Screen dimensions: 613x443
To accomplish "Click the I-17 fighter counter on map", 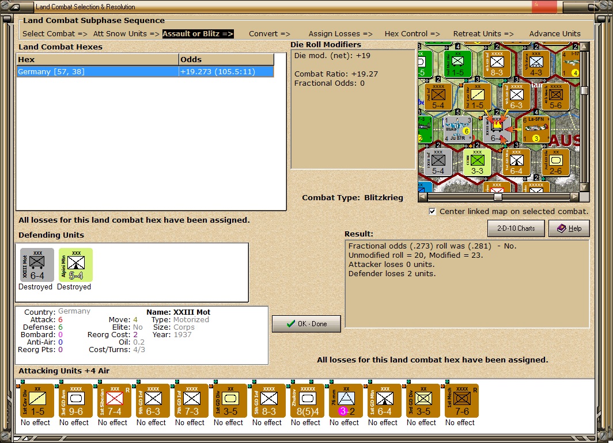I will (x=571, y=64).
